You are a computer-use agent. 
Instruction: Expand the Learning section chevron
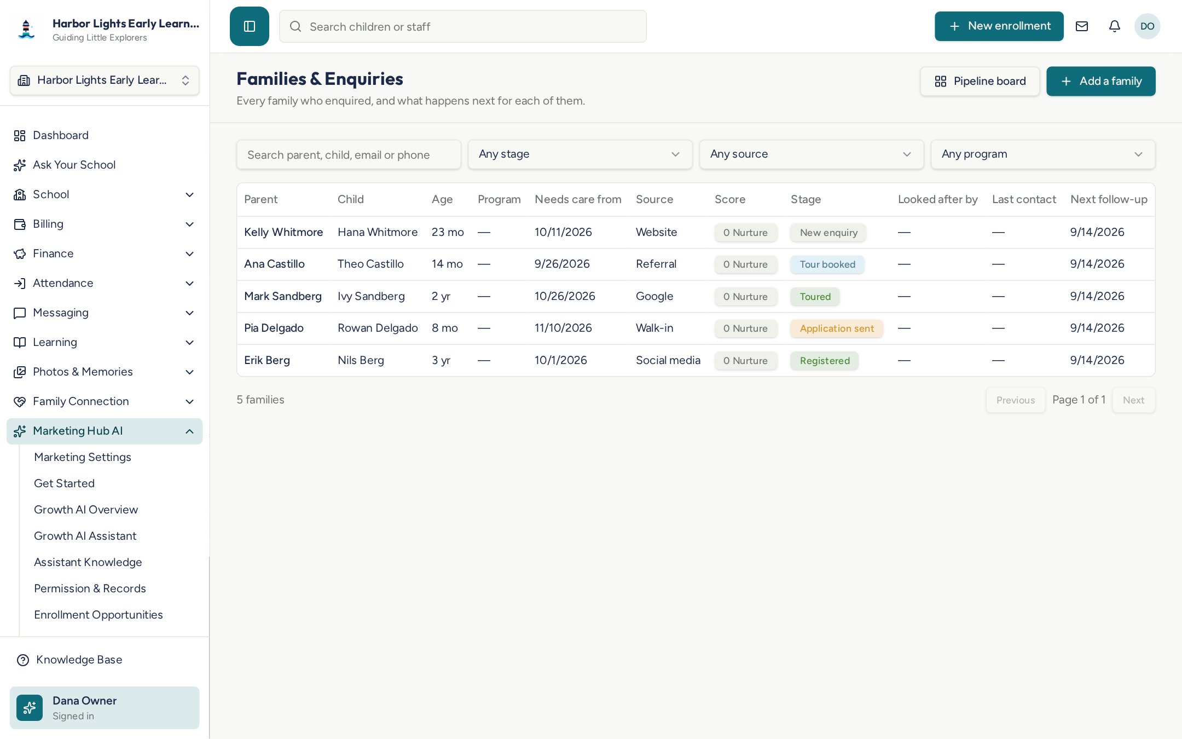click(189, 342)
